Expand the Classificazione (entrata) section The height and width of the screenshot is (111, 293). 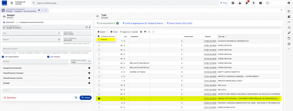point(46,73)
